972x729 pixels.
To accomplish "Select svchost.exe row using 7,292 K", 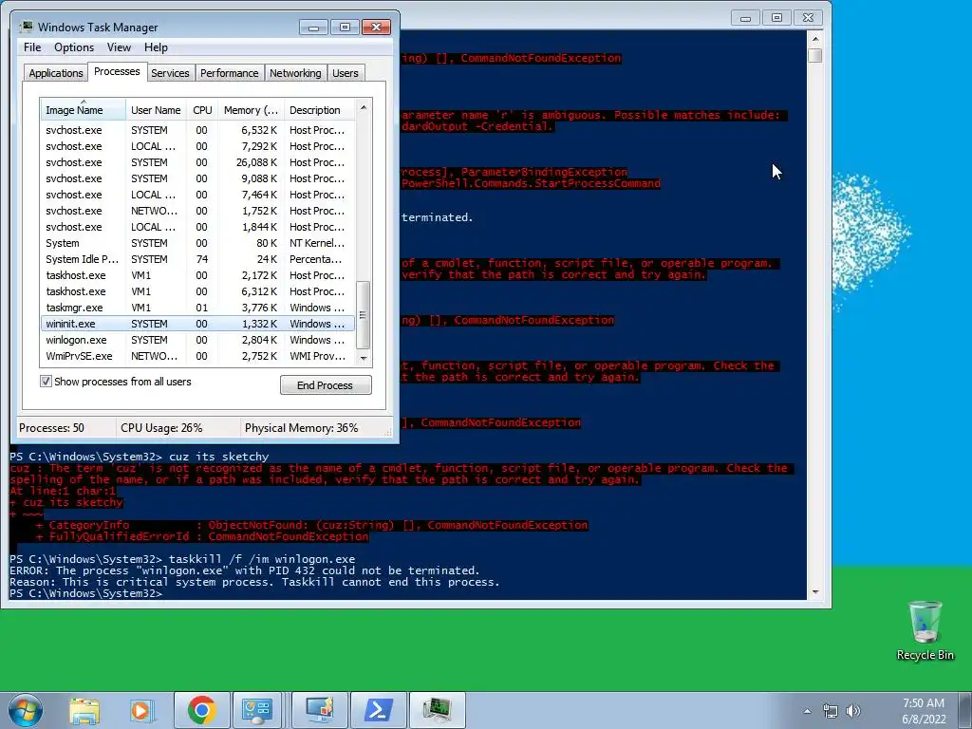I will [197, 146].
